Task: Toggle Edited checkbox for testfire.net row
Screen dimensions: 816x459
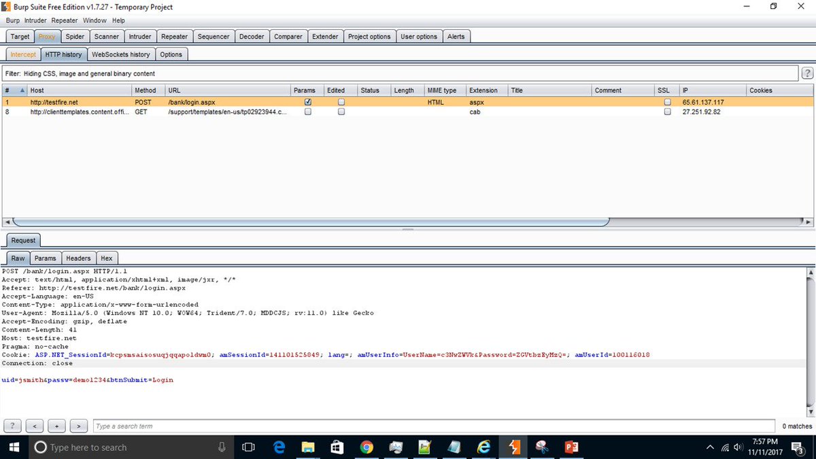Action: click(341, 102)
